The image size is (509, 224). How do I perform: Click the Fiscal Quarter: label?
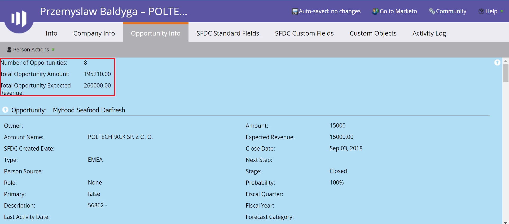point(264,194)
